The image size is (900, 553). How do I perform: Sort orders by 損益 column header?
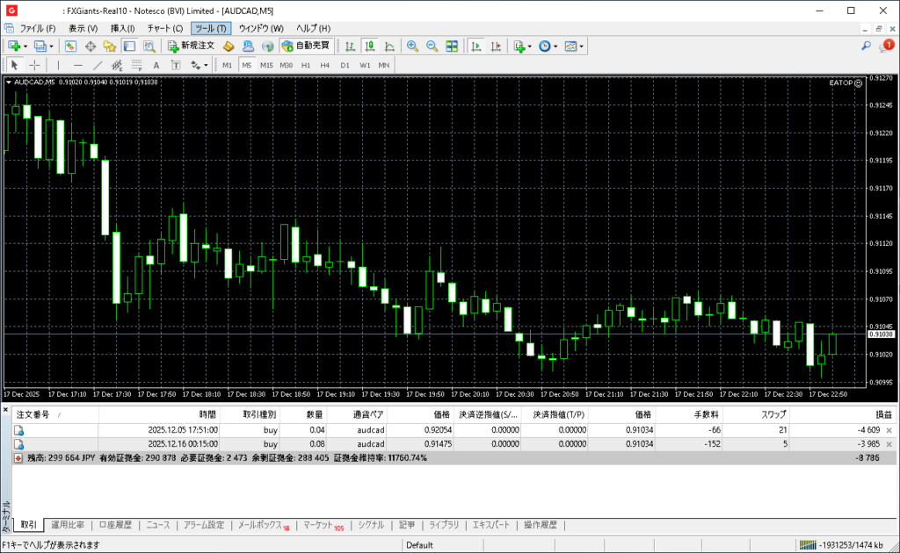(x=882, y=413)
